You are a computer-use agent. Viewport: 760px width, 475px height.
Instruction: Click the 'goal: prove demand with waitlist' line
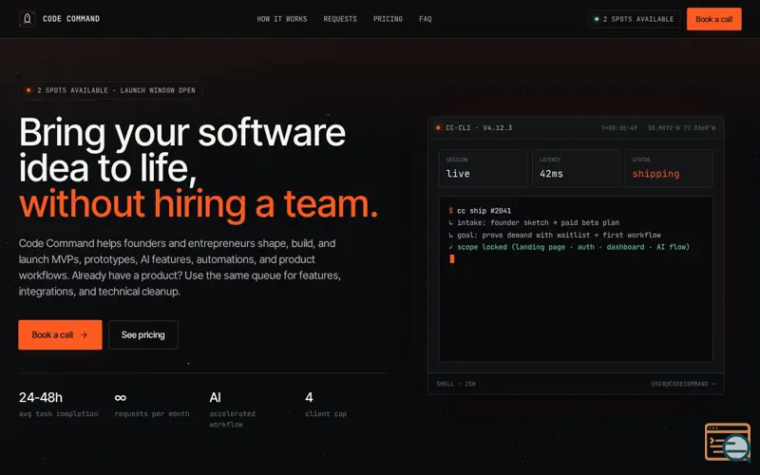pos(555,235)
